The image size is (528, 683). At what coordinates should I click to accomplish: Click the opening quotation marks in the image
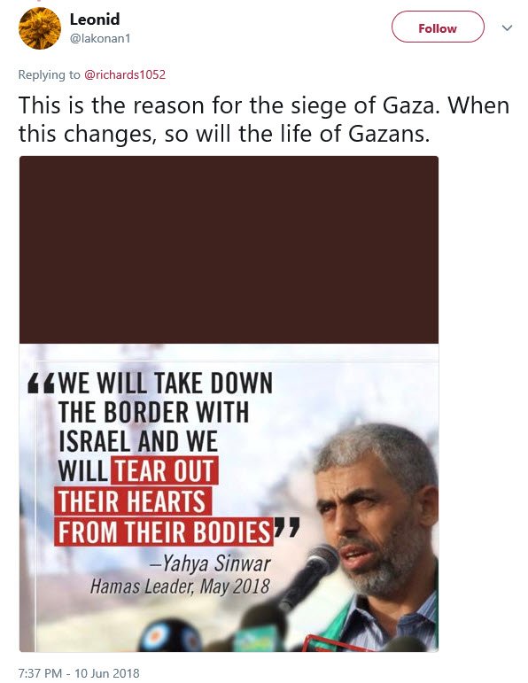pos(41,384)
